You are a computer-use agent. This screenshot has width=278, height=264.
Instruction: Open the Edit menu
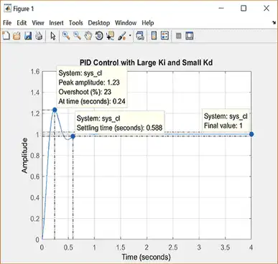22,23
